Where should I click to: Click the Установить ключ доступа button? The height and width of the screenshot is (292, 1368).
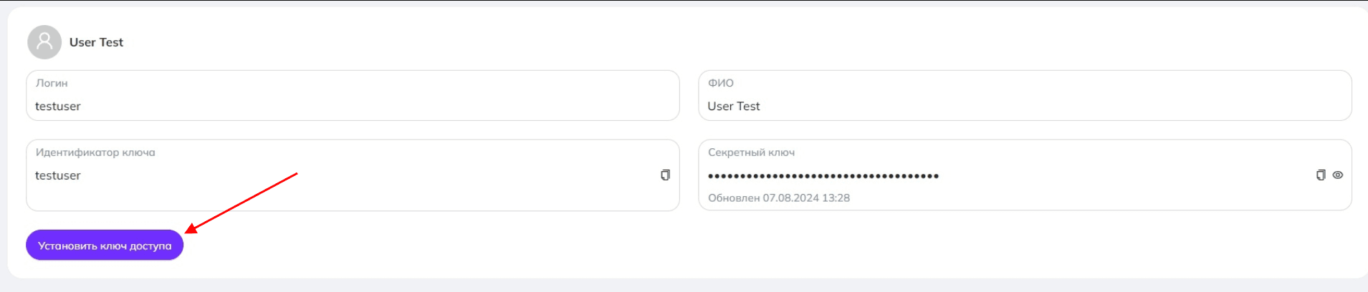[x=105, y=245]
